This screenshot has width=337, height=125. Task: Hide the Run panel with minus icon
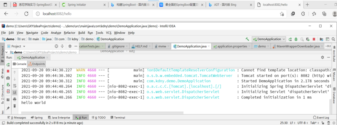click(329, 57)
